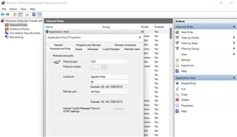Open the File menu
Image resolution: width=237 pixels, height=137 pixels.
[x=4, y=9]
